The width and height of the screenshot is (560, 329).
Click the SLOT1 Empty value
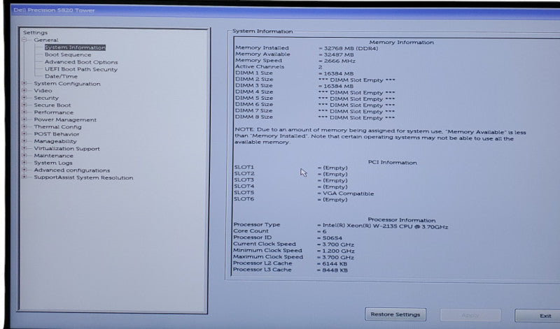click(332, 168)
